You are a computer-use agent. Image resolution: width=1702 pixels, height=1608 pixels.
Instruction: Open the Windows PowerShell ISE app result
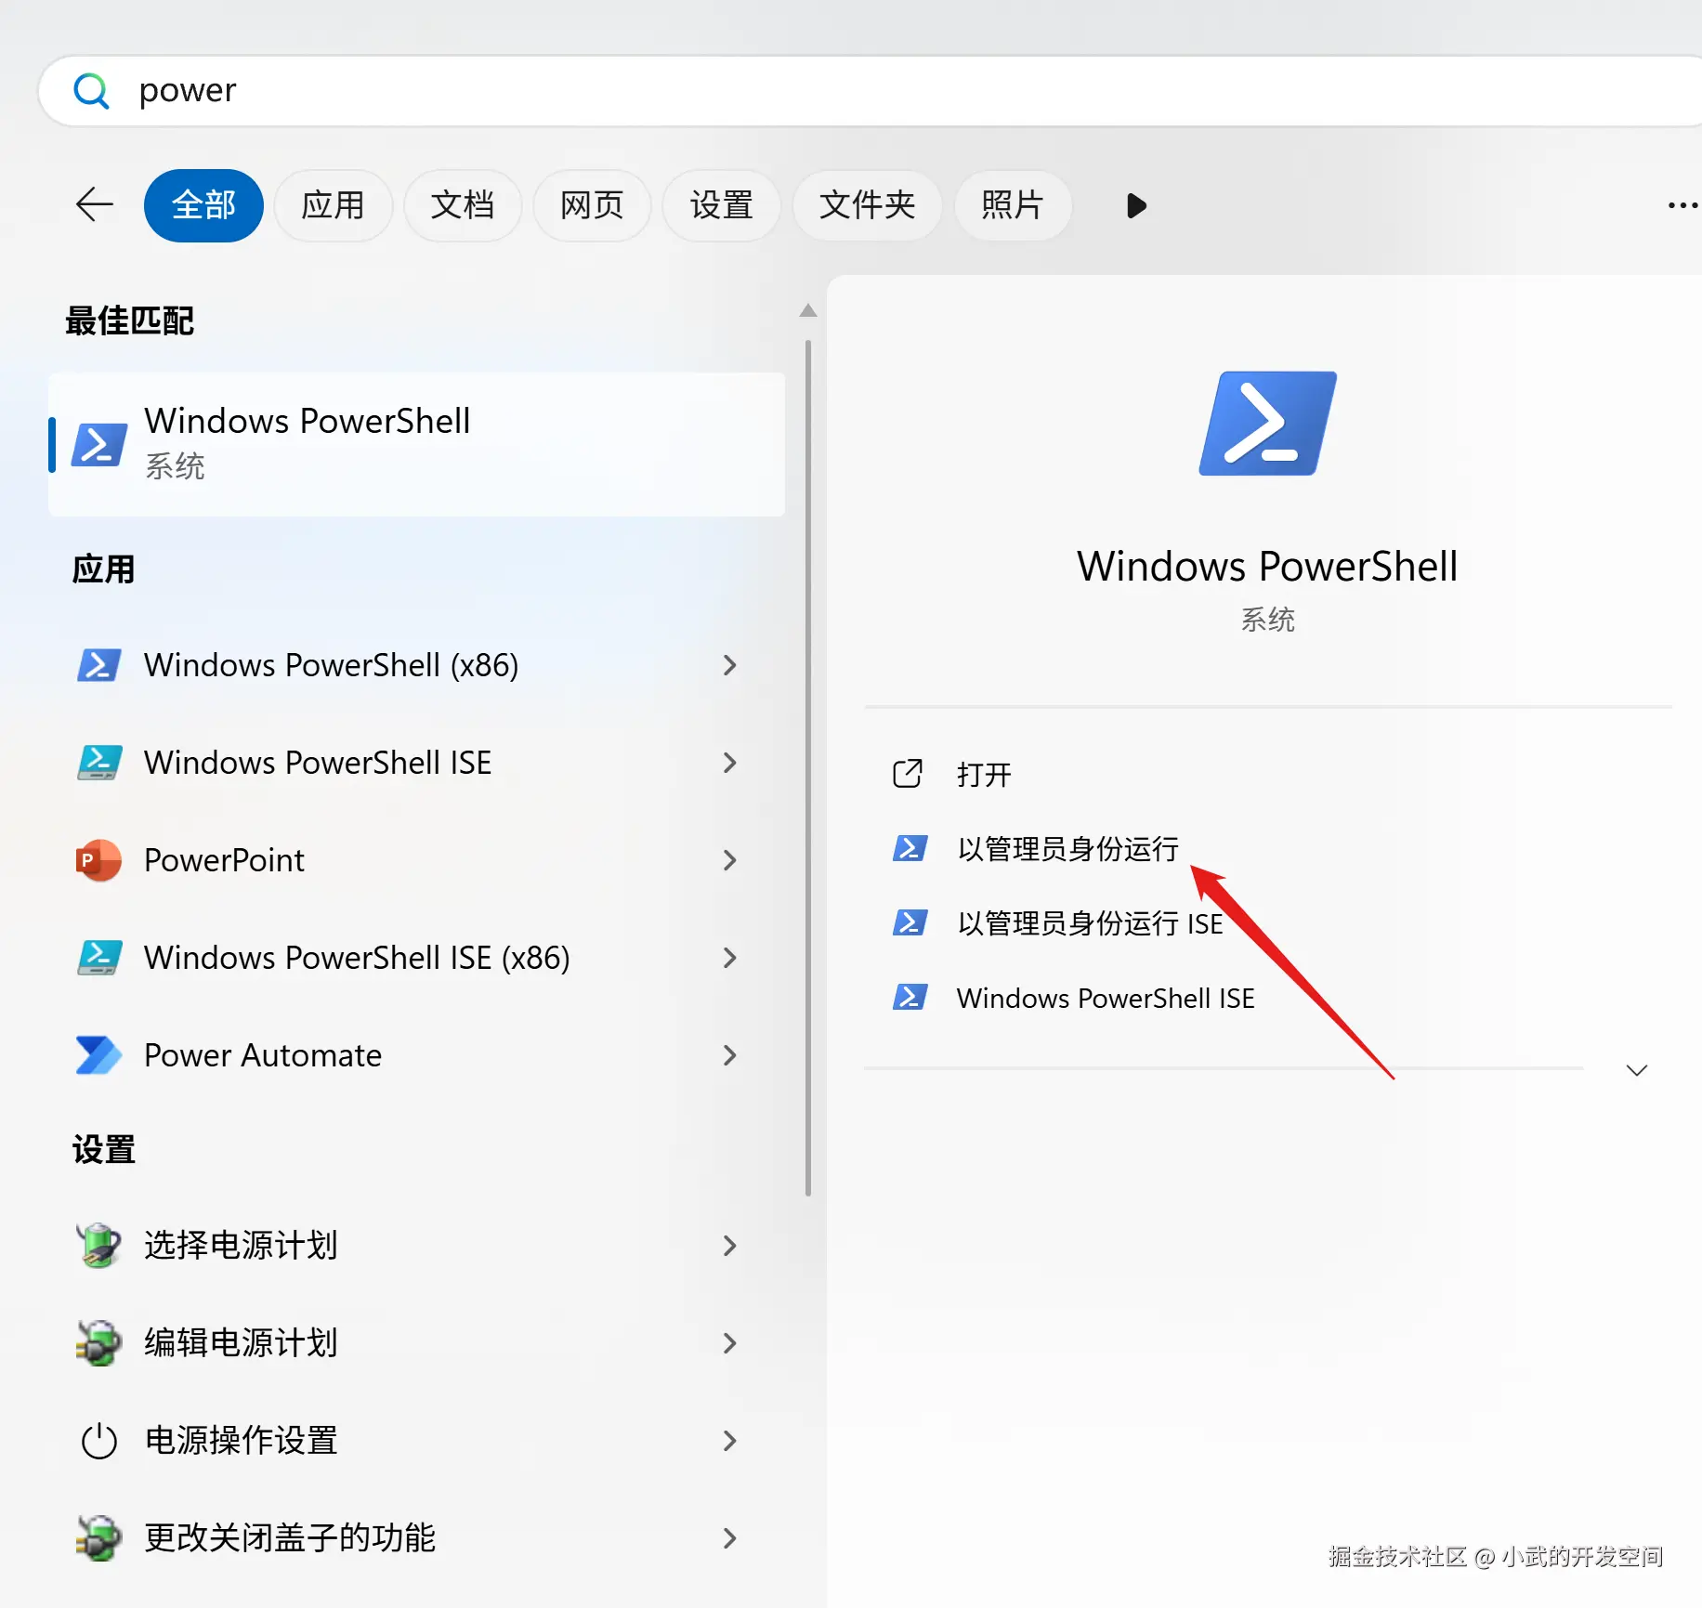(416, 763)
